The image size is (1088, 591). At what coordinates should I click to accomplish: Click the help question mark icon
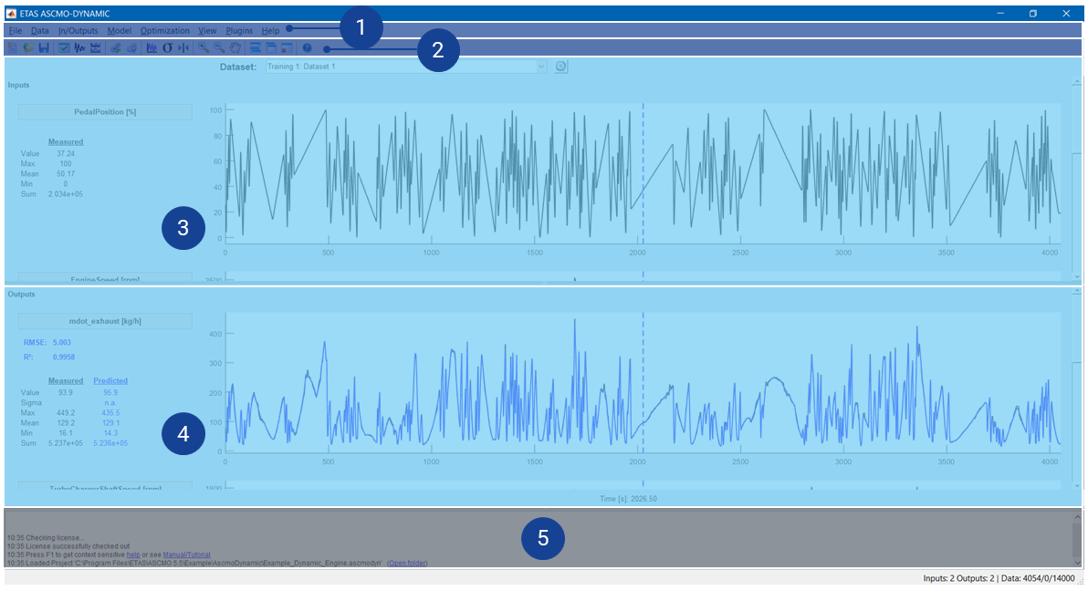pos(308,47)
